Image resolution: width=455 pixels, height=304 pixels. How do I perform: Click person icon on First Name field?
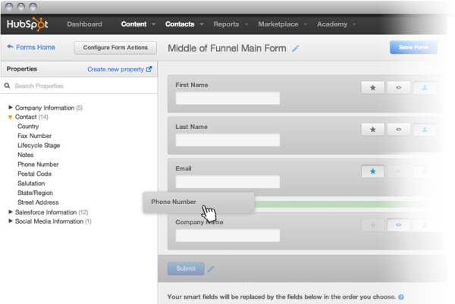[x=425, y=88]
